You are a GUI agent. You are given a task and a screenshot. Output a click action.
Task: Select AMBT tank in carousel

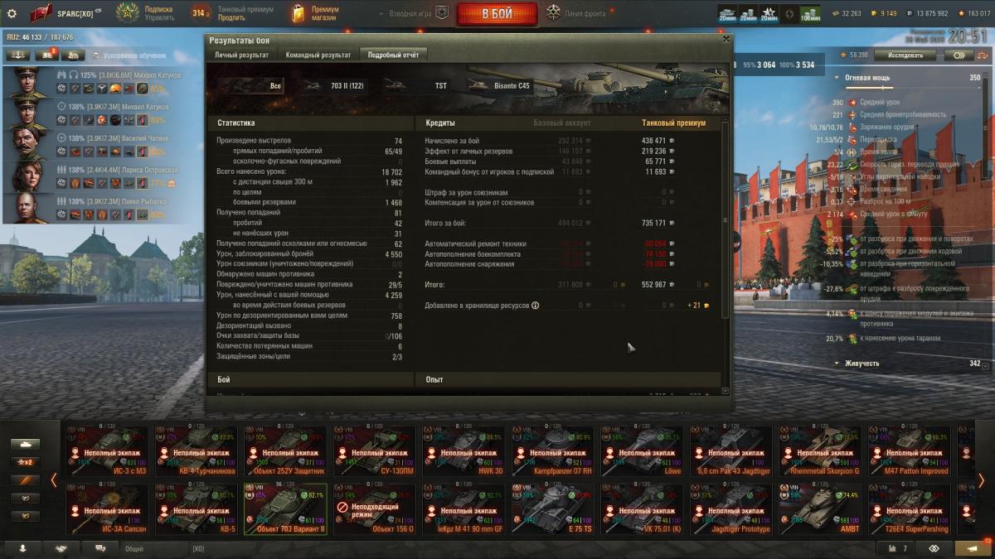820,509
